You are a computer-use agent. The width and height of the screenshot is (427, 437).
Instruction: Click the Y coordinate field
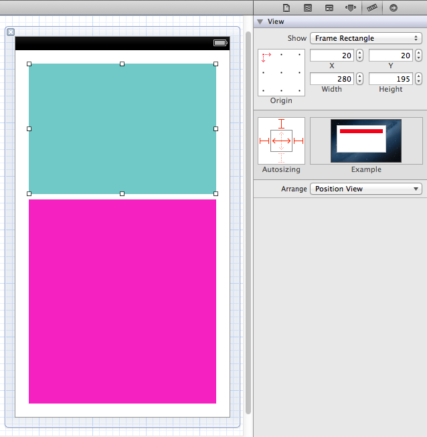click(390, 56)
